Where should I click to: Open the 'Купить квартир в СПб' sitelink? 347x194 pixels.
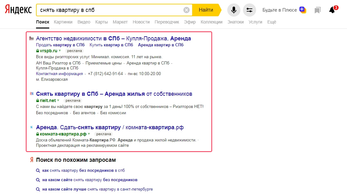point(111,45)
